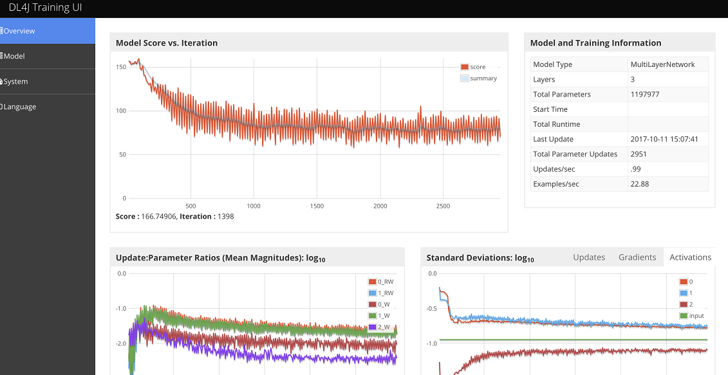Open the System sidebar section
The height and width of the screenshot is (375, 728).
click(48, 82)
